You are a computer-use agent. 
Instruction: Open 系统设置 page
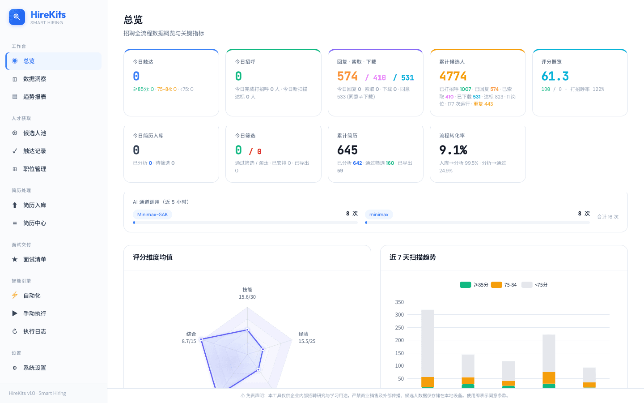(x=54, y=368)
